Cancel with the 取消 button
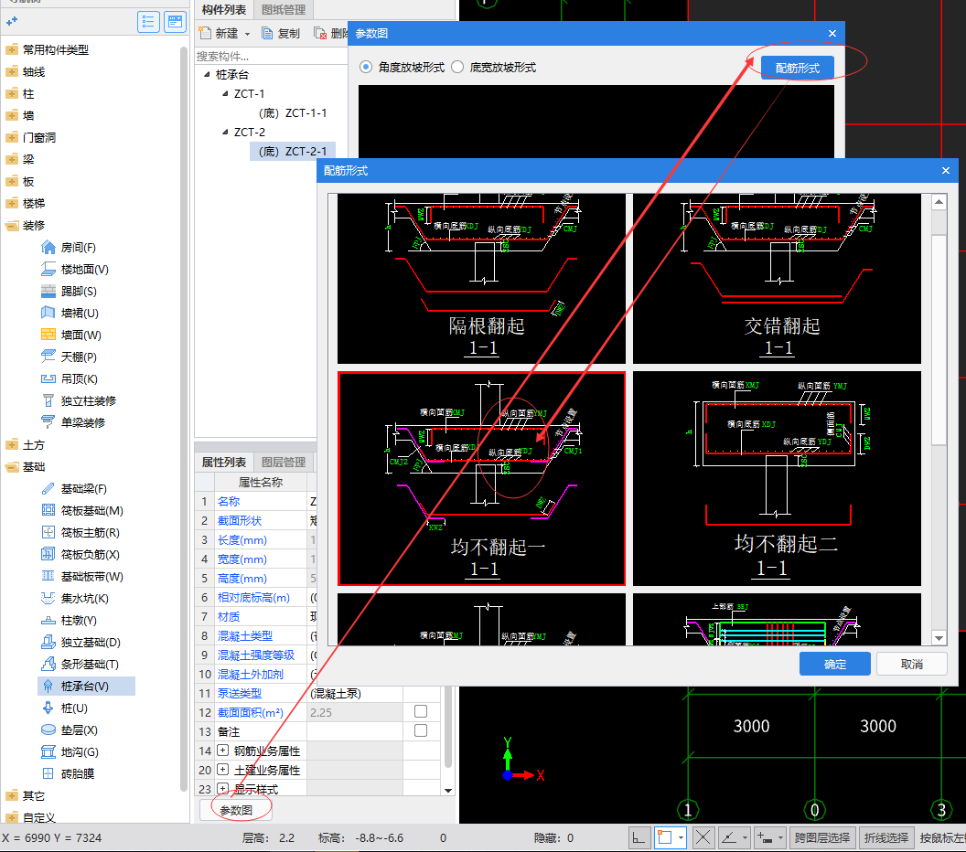Screen dimensions: 966x852 pyautogui.click(x=912, y=665)
